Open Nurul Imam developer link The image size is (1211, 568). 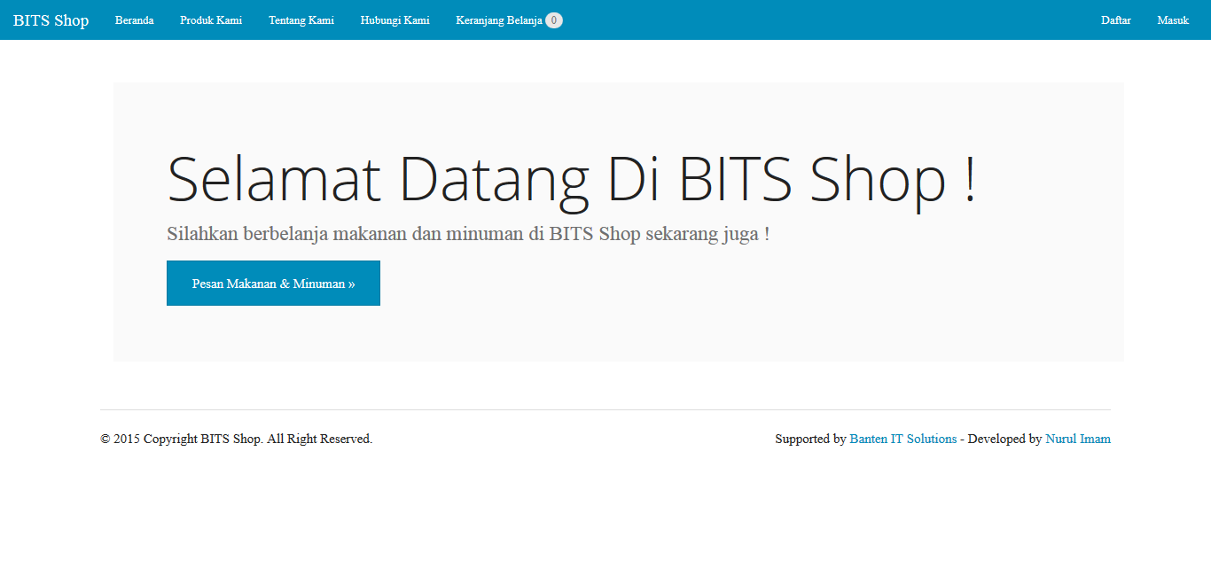[1078, 439]
